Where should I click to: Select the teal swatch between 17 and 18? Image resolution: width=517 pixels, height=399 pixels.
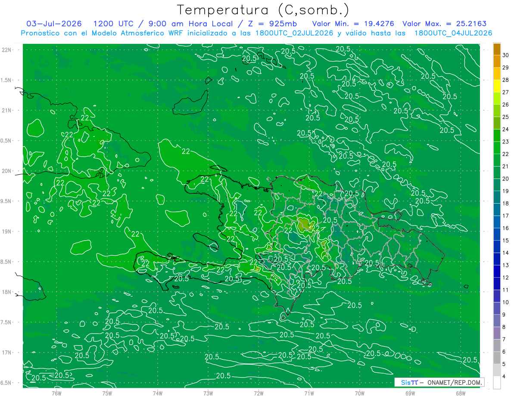coord(497,210)
